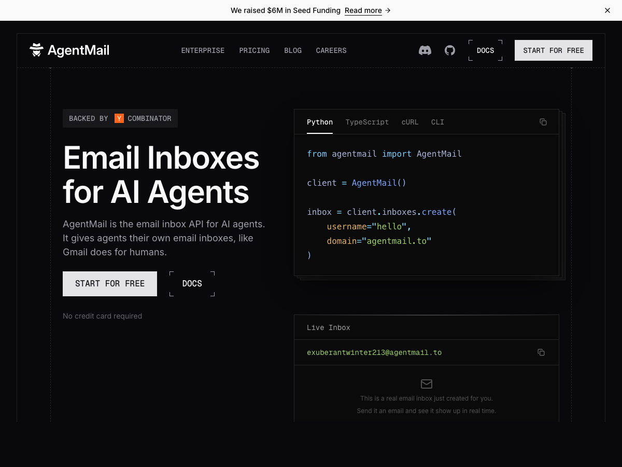The width and height of the screenshot is (622, 467).
Task: Select the CLI code tab
Action: (437, 122)
